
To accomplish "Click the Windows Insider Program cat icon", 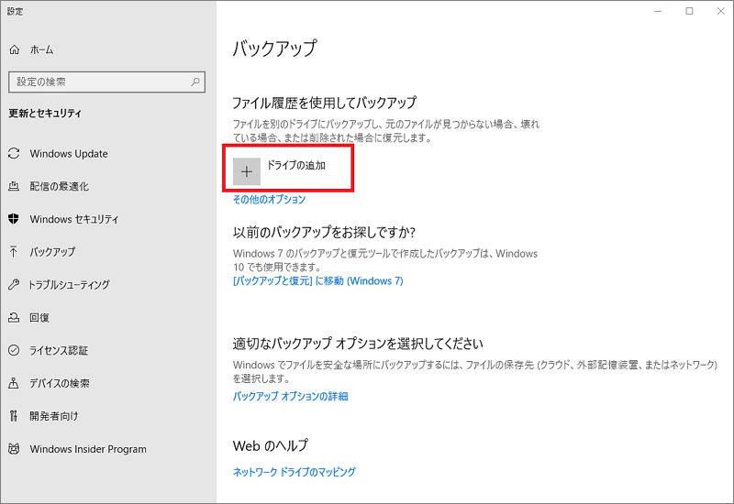I will pyautogui.click(x=14, y=449).
